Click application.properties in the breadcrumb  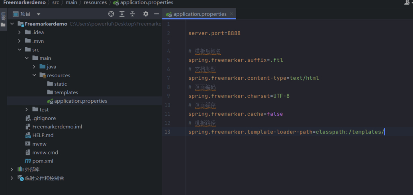[x=147, y=3]
